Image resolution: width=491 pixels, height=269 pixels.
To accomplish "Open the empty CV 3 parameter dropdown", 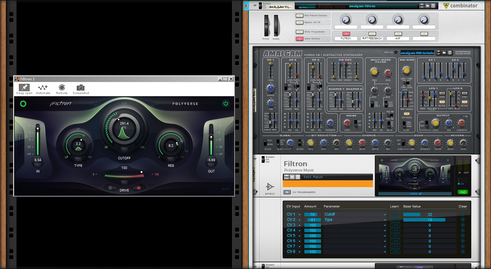I will point(385,225).
